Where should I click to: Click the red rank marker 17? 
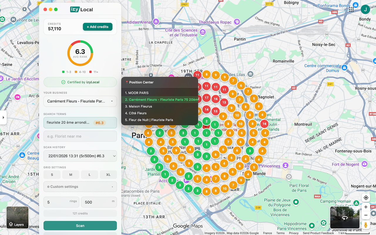(x=207, y=98)
